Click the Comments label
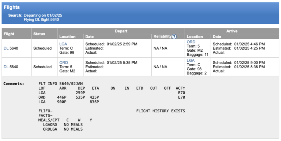Image resolution: width=281 pixels, height=141 pixels. 14,83
